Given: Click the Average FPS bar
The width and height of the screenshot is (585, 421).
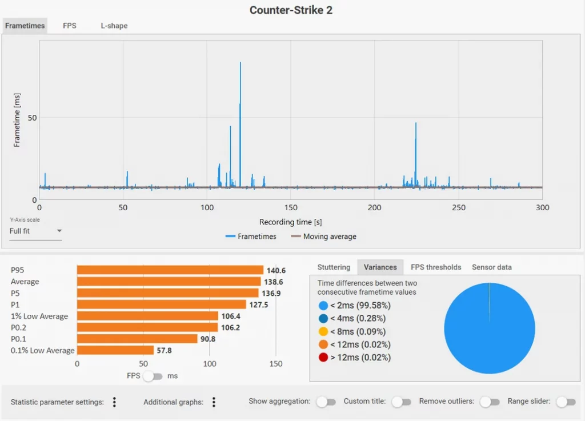Looking at the screenshot, I should (x=169, y=282).
